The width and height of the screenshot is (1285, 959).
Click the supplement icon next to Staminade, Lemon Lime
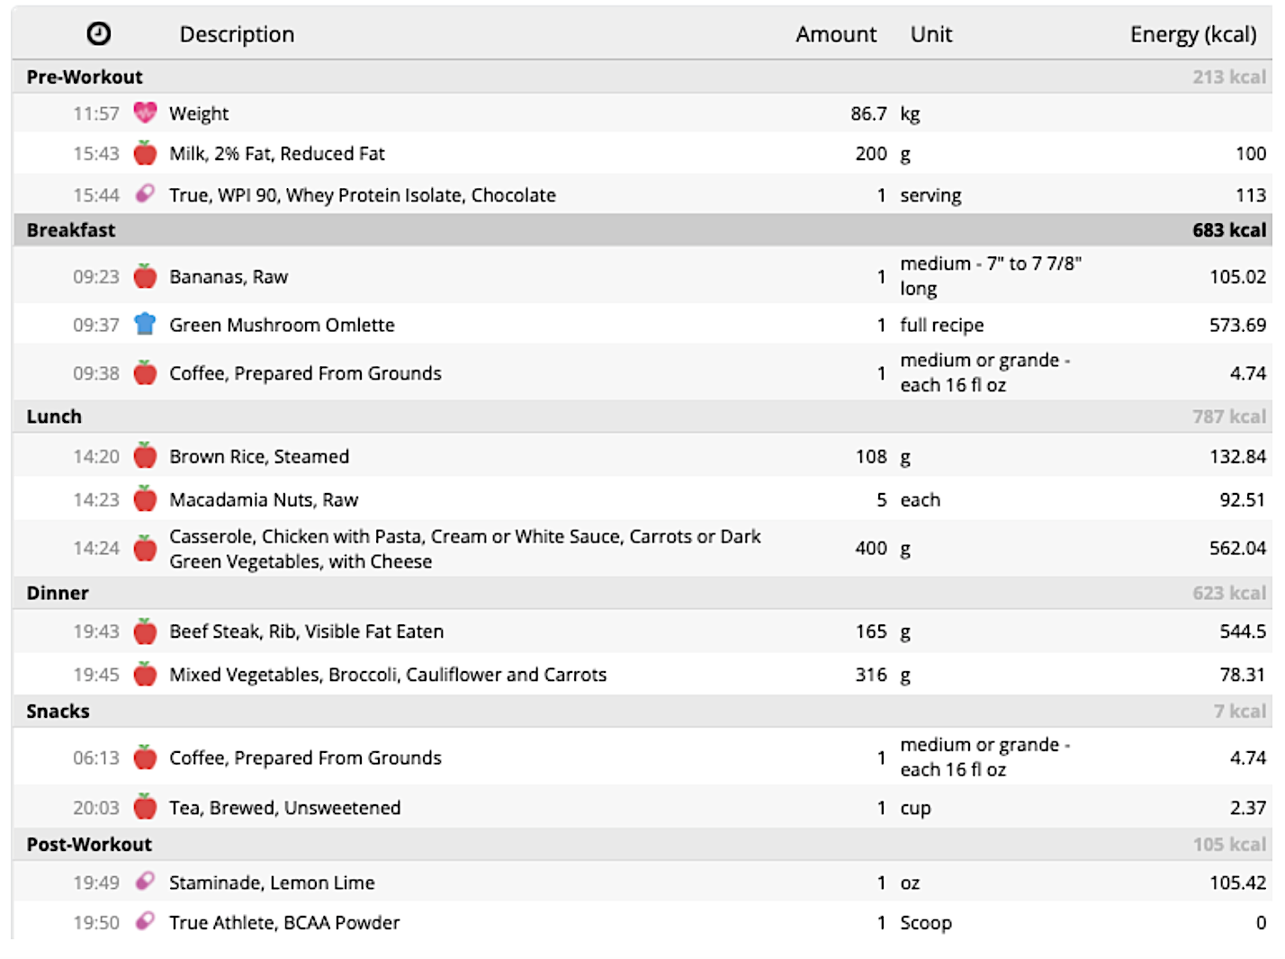click(144, 883)
